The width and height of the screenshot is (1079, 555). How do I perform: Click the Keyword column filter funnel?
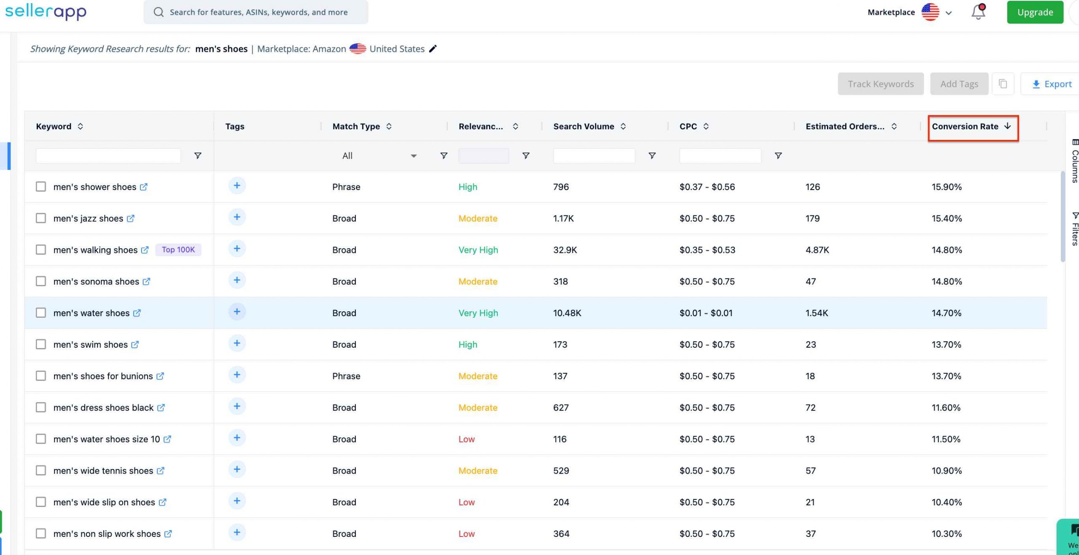click(x=198, y=156)
